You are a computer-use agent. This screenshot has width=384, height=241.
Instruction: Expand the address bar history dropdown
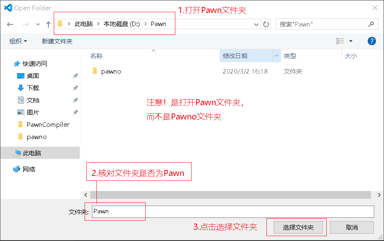[256, 24]
